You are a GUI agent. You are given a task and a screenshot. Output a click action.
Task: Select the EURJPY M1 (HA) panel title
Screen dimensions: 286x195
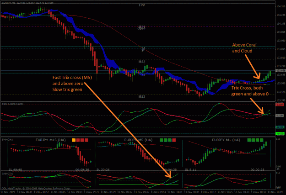point(226,140)
